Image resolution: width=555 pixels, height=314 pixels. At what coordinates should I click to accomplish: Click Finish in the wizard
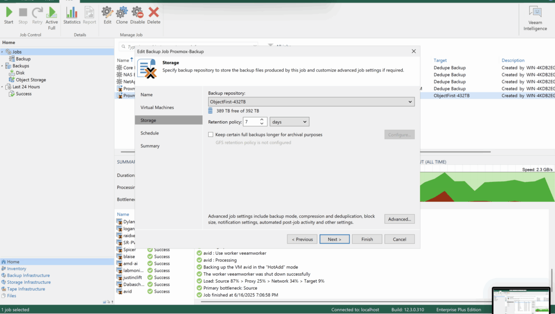[x=367, y=239]
